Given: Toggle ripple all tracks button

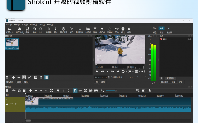Looking at the screenshot, I should tap(91, 91).
